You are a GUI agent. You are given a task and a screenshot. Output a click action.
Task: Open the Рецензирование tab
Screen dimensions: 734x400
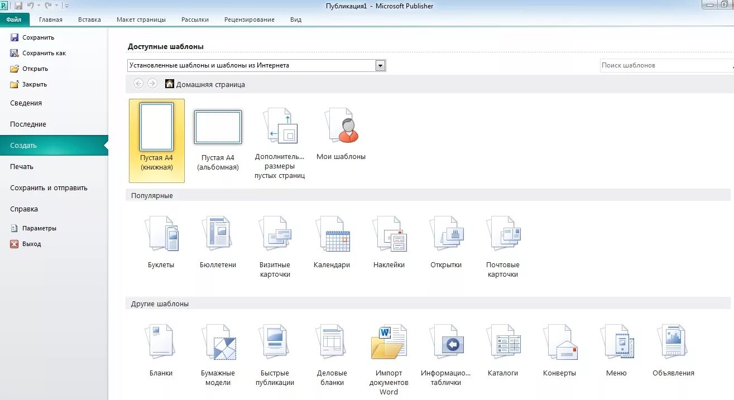[x=250, y=19]
